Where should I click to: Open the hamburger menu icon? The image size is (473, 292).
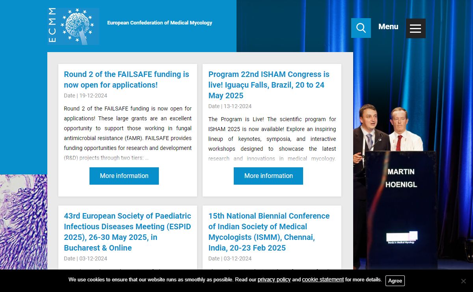click(415, 28)
